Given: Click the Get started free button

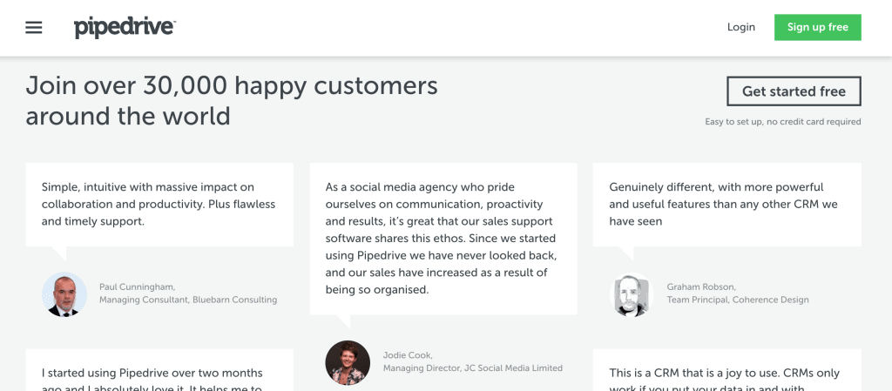Looking at the screenshot, I should tap(794, 91).
